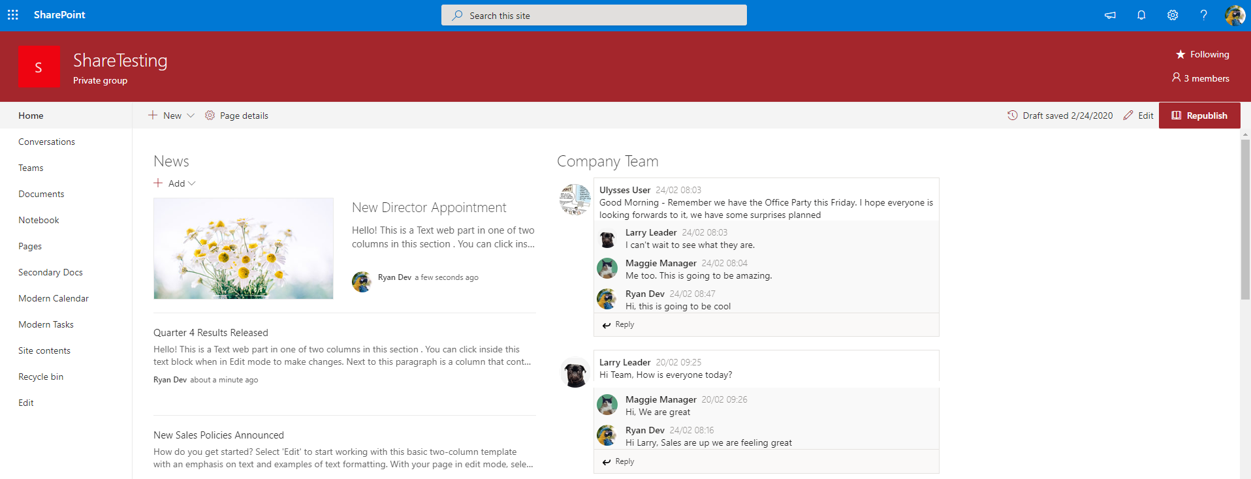This screenshot has height=479, width=1251.
Task: Open the user profile avatar
Action: (x=1235, y=15)
